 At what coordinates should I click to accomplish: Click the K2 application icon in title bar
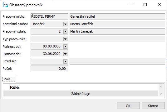pos(5,5)
